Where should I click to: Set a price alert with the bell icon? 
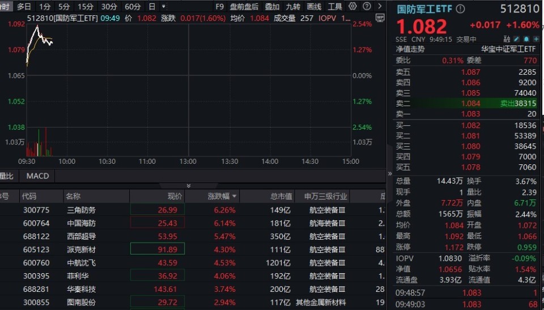click(x=526, y=39)
